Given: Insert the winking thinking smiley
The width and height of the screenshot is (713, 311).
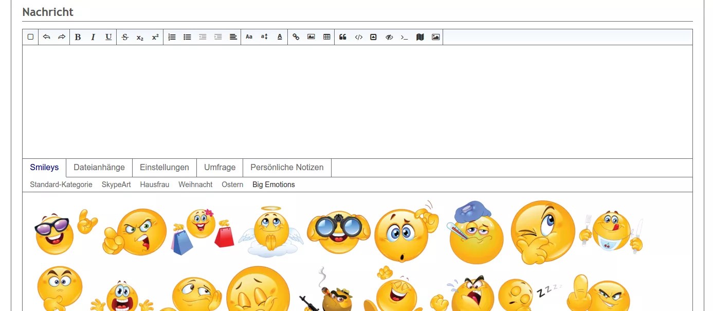Looking at the screenshot, I should 543,232.
